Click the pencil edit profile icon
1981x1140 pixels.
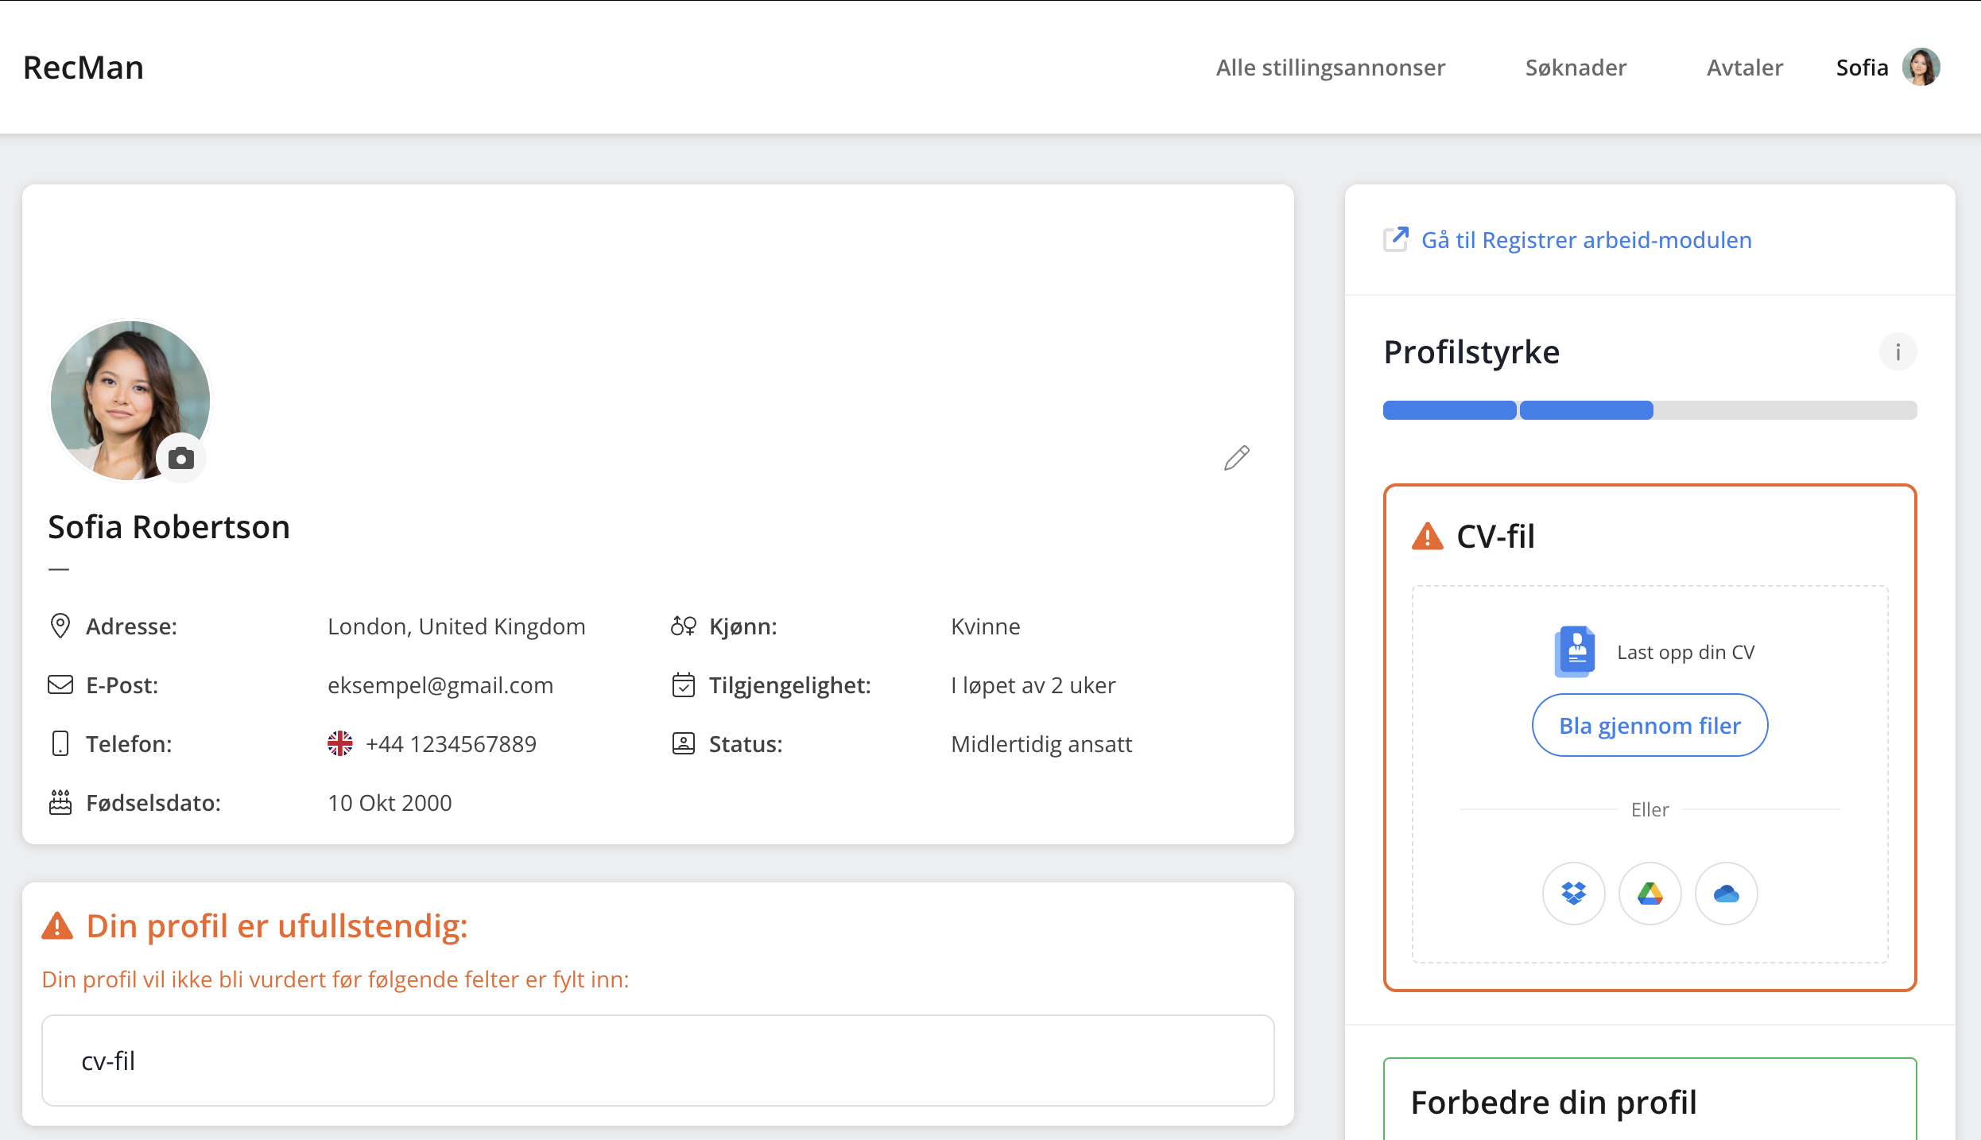click(x=1236, y=458)
